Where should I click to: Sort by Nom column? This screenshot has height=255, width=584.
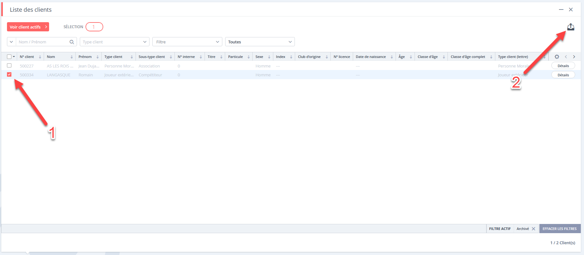point(72,57)
